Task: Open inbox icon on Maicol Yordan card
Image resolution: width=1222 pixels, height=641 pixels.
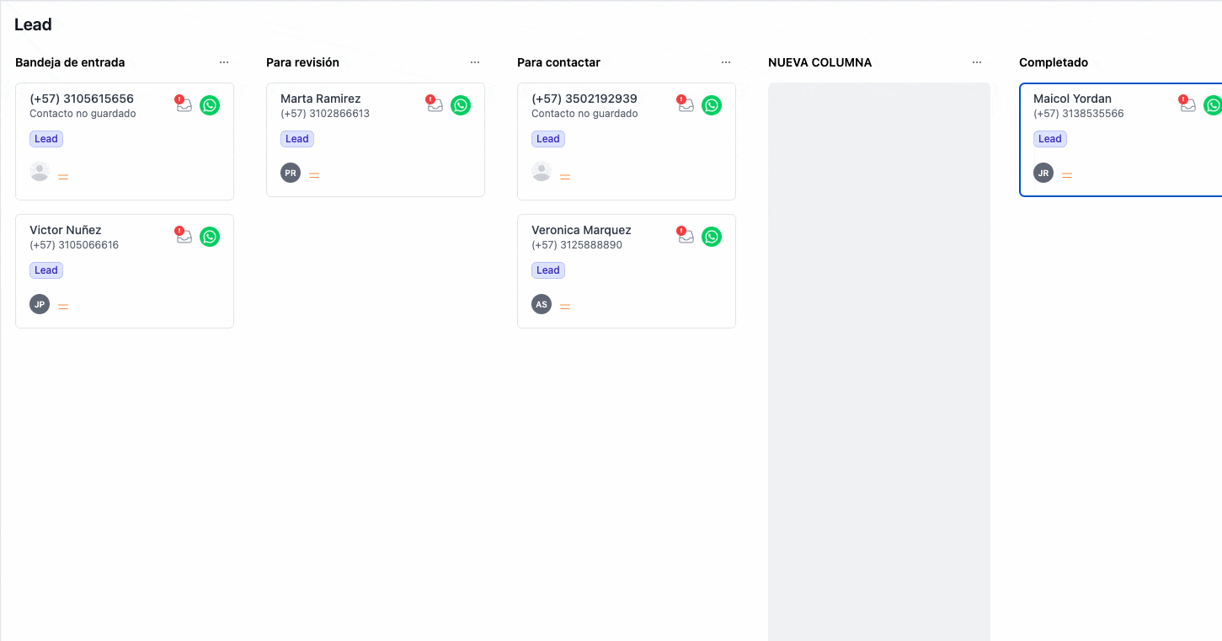Action: (1187, 105)
